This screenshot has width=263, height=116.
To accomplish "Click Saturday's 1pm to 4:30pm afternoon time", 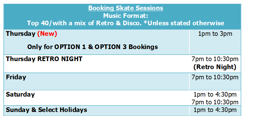I will pyautogui.click(x=215, y=94).
